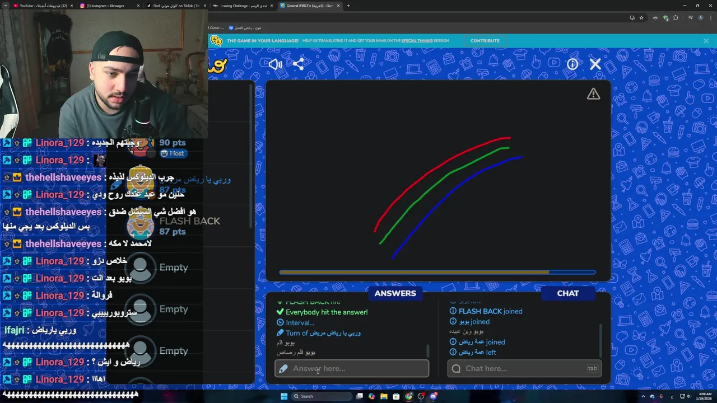The height and width of the screenshot is (403, 717).
Task: Open Microsoft Store from taskbar
Action: point(396,396)
